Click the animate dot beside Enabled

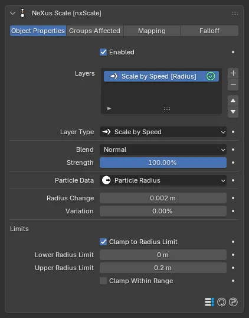coord(233,52)
